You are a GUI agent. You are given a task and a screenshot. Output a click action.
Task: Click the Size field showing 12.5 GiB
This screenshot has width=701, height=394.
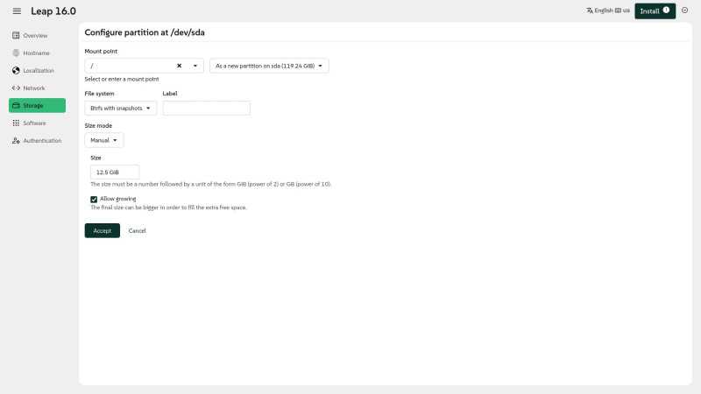pos(115,172)
